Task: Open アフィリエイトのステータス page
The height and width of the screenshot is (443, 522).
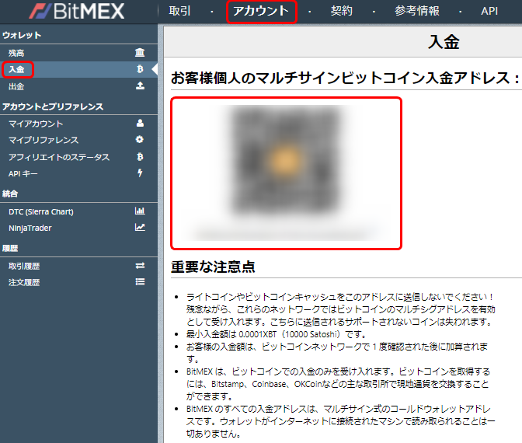Action: point(59,157)
